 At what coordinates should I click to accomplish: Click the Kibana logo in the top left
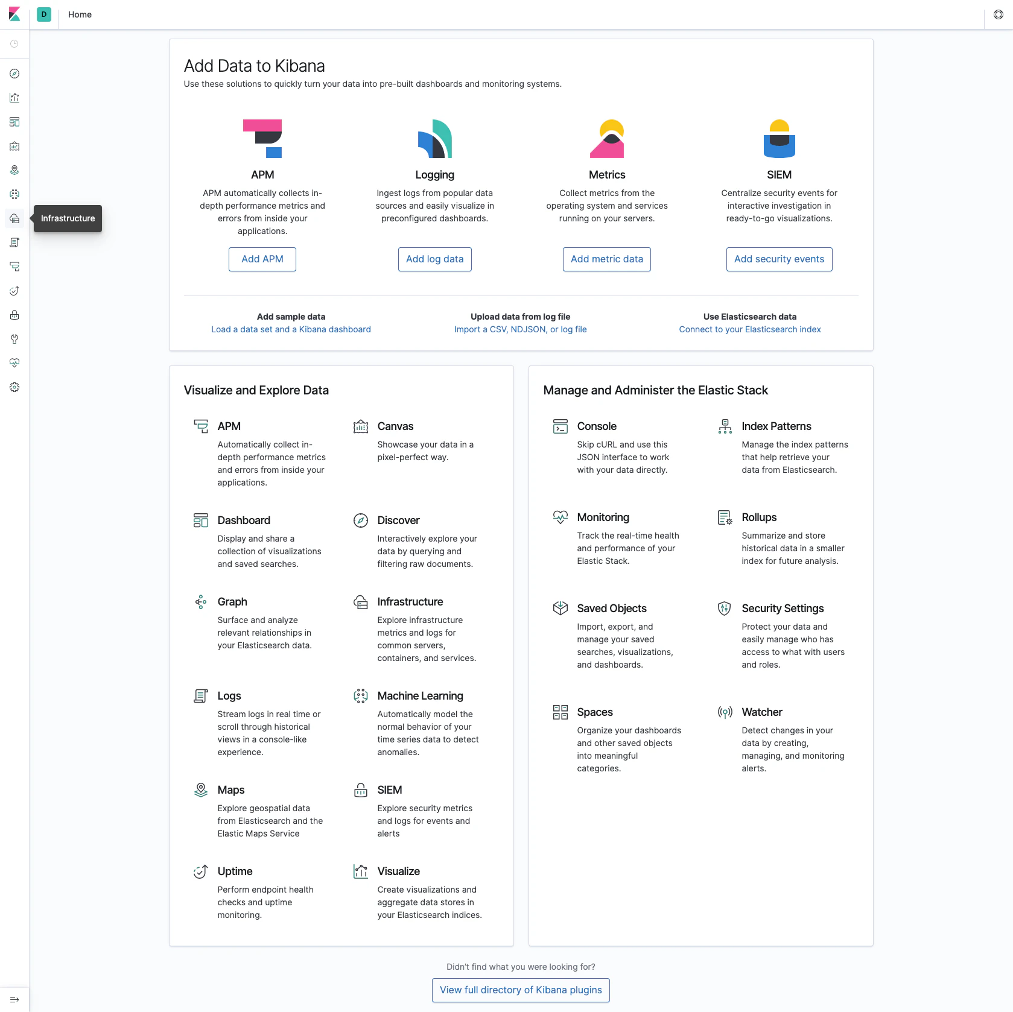14,14
